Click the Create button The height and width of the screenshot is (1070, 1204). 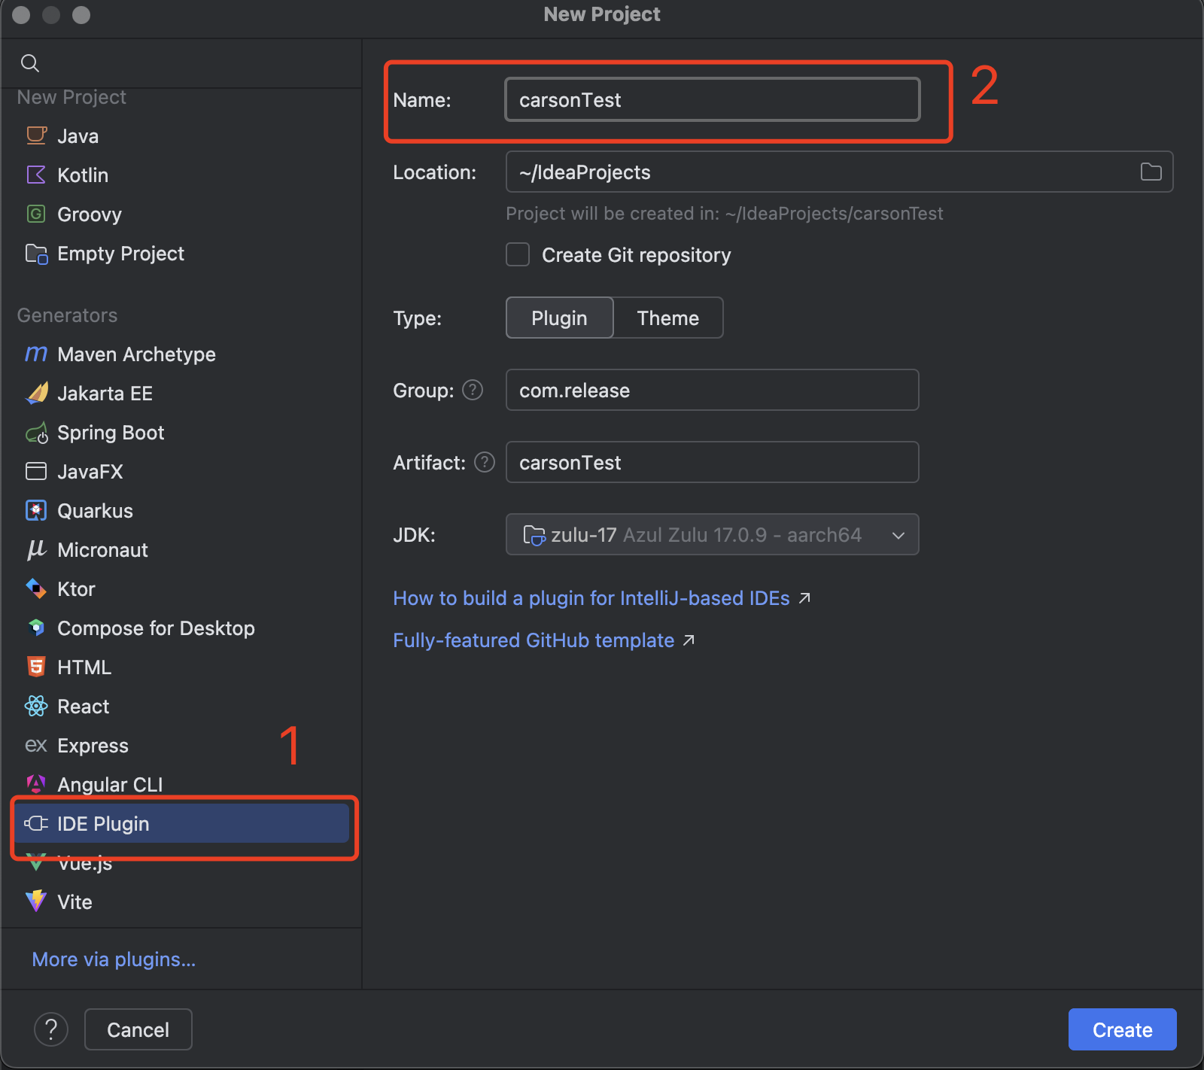point(1122,1029)
